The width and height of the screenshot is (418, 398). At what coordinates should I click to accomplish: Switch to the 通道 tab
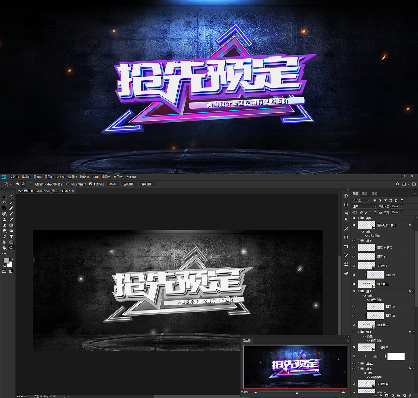tap(365, 194)
